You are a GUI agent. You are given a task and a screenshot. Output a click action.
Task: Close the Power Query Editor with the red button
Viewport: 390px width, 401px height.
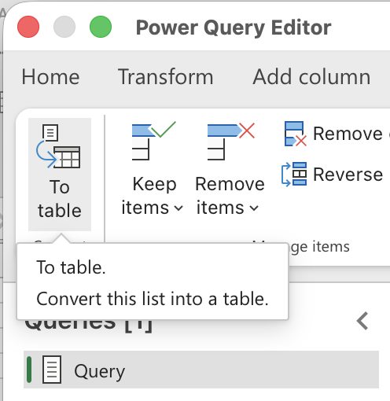point(28,27)
